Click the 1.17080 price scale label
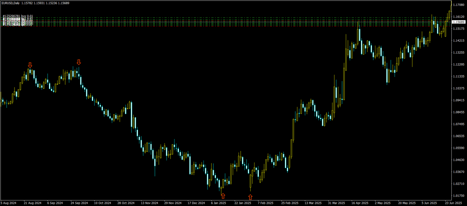The width and height of the screenshot is (467, 206). click(x=459, y=5)
